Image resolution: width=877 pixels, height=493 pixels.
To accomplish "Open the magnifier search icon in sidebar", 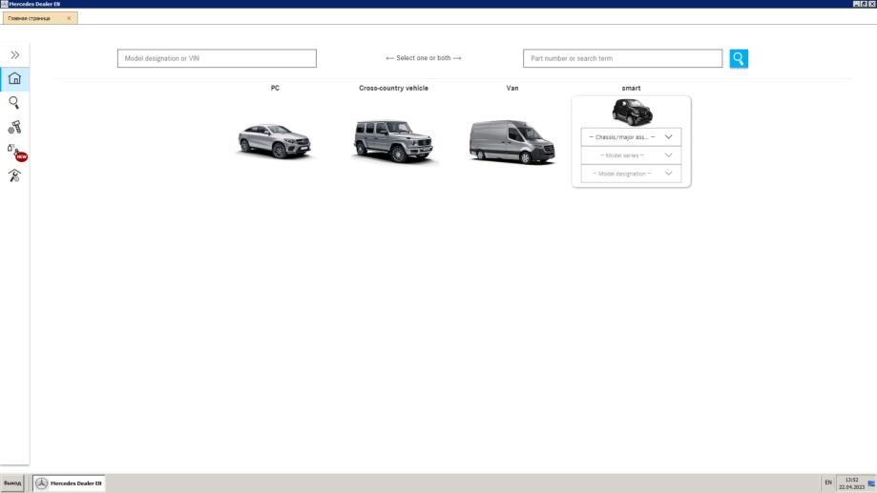I will click(14, 102).
